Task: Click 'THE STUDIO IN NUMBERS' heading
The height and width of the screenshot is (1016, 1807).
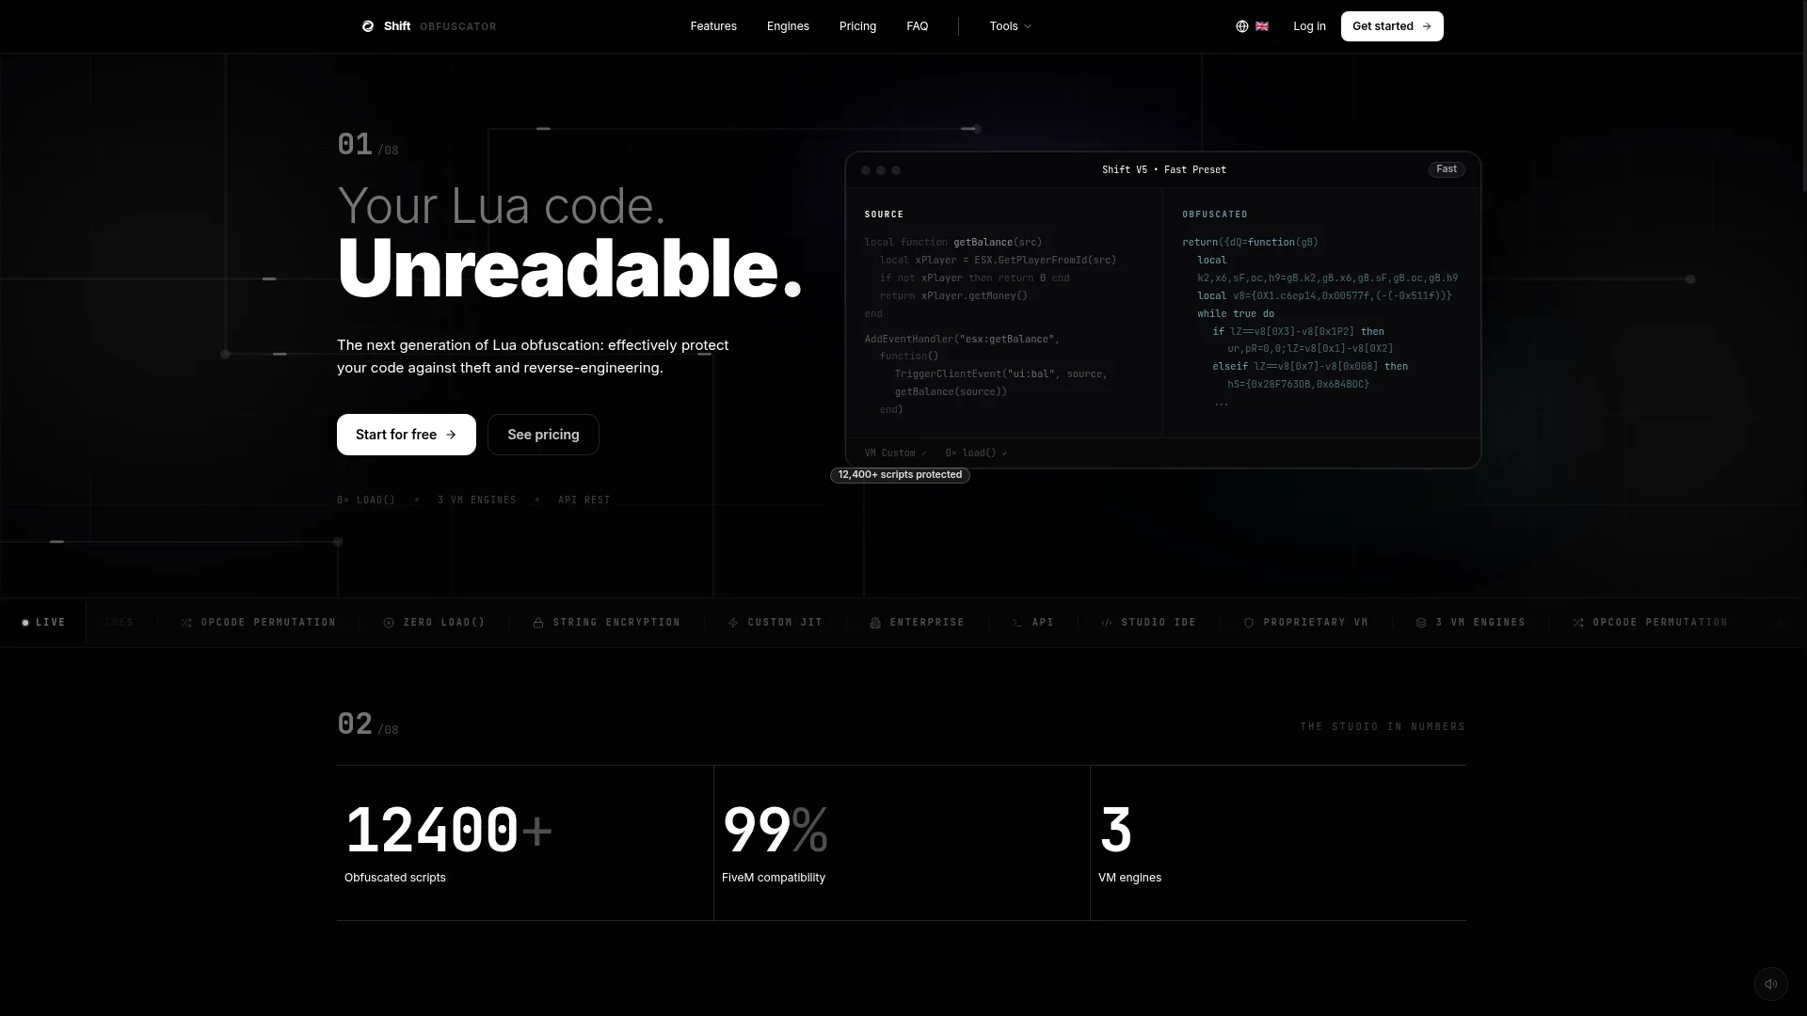Action: (1383, 727)
